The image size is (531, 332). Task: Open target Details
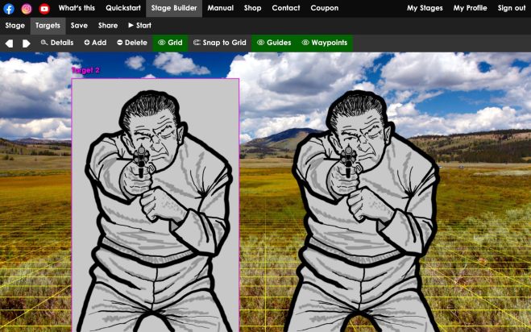56,43
